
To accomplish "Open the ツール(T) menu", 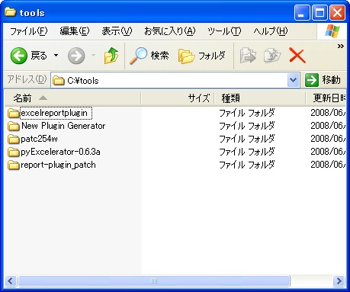I will [x=224, y=31].
